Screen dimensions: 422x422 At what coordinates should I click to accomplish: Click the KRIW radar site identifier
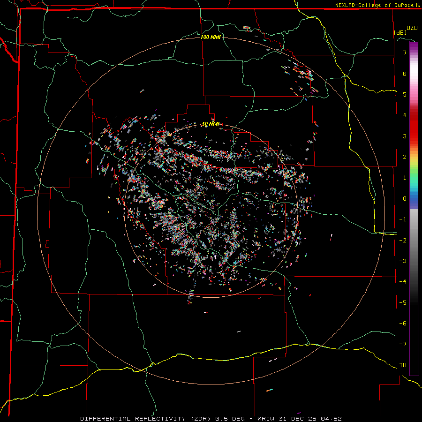(266, 419)
